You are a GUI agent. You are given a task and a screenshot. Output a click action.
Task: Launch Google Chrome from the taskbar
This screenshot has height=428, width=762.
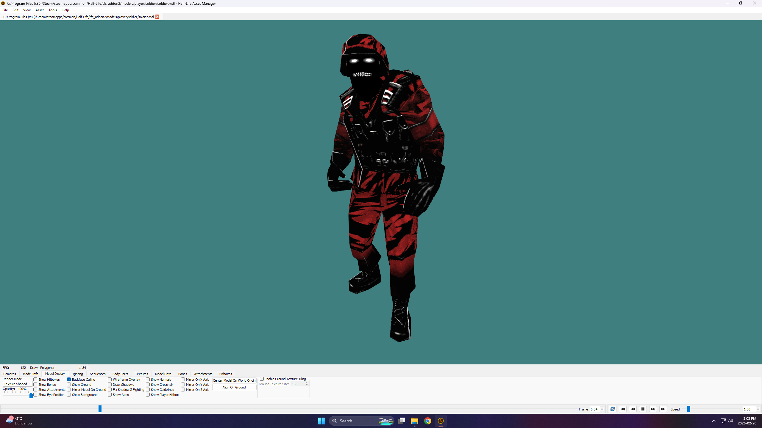point(428,421)
